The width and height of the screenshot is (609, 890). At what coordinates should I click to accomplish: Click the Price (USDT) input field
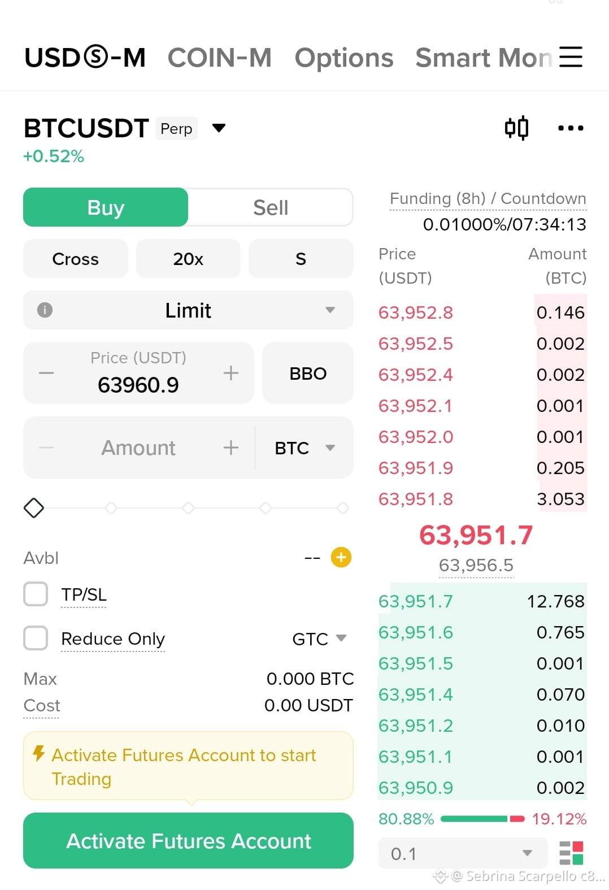tap(138, 373)
